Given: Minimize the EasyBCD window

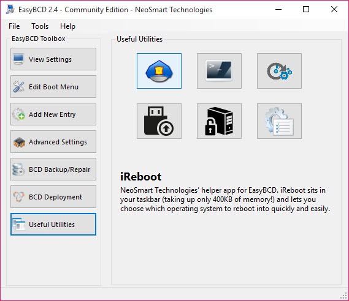Looking at the screenshot, I should pos(278,9).
